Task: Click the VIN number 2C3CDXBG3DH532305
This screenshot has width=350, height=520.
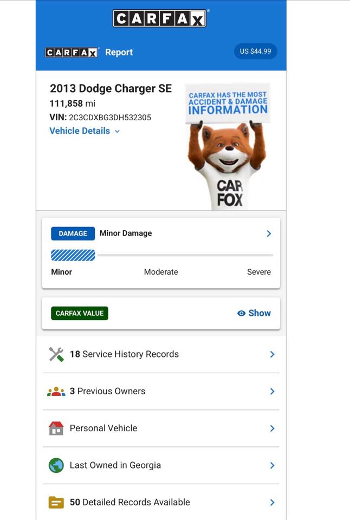Action: [x=110, y=118]
